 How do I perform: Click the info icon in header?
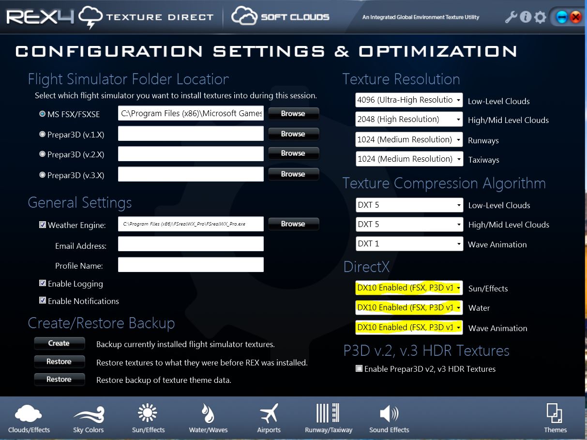click(526, 17)
